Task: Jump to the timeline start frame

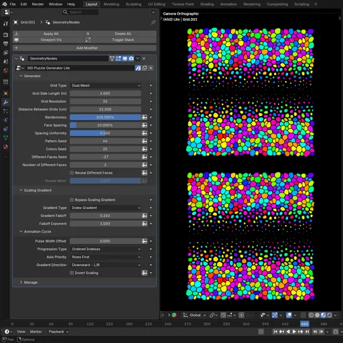Action: tap(275, 332)
